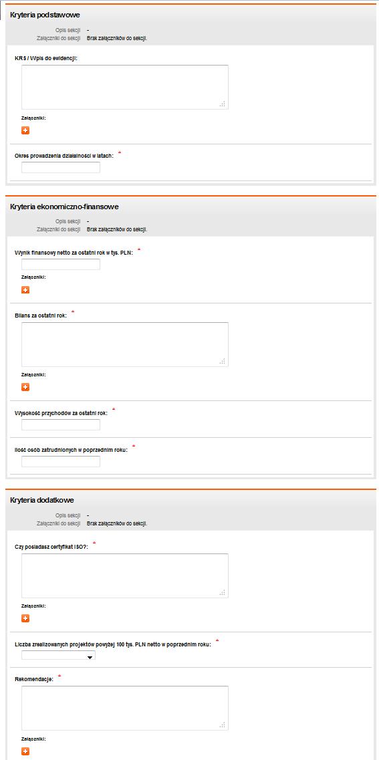Click the Kryteria dodatkowe section header

[x=42, y=500]
